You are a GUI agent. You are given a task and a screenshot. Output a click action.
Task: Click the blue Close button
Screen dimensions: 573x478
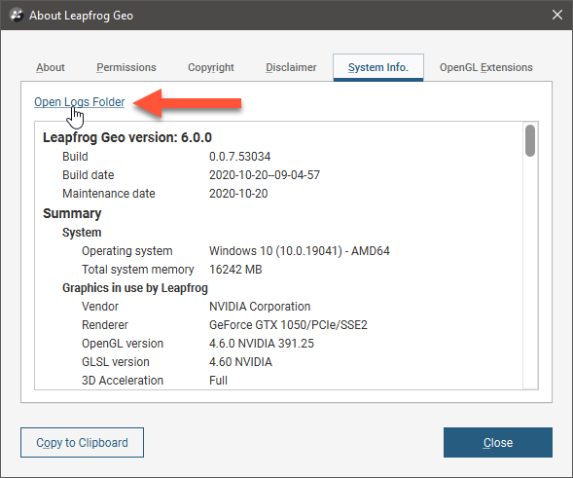tap(498, 443)
